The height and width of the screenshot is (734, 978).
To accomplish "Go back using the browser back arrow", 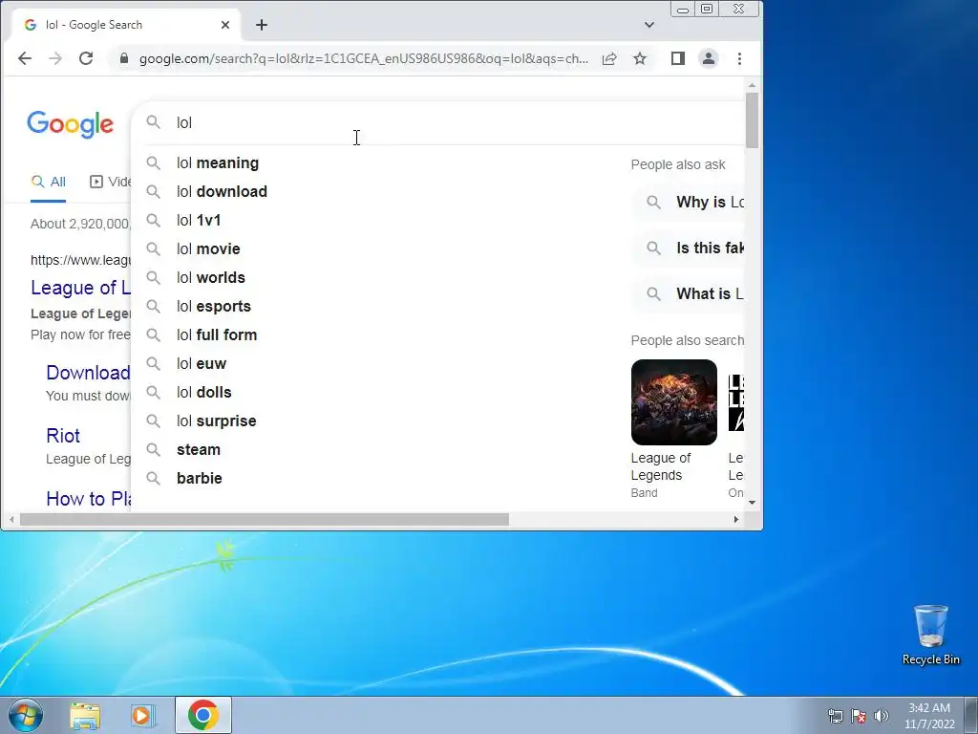I will [24, 58].
